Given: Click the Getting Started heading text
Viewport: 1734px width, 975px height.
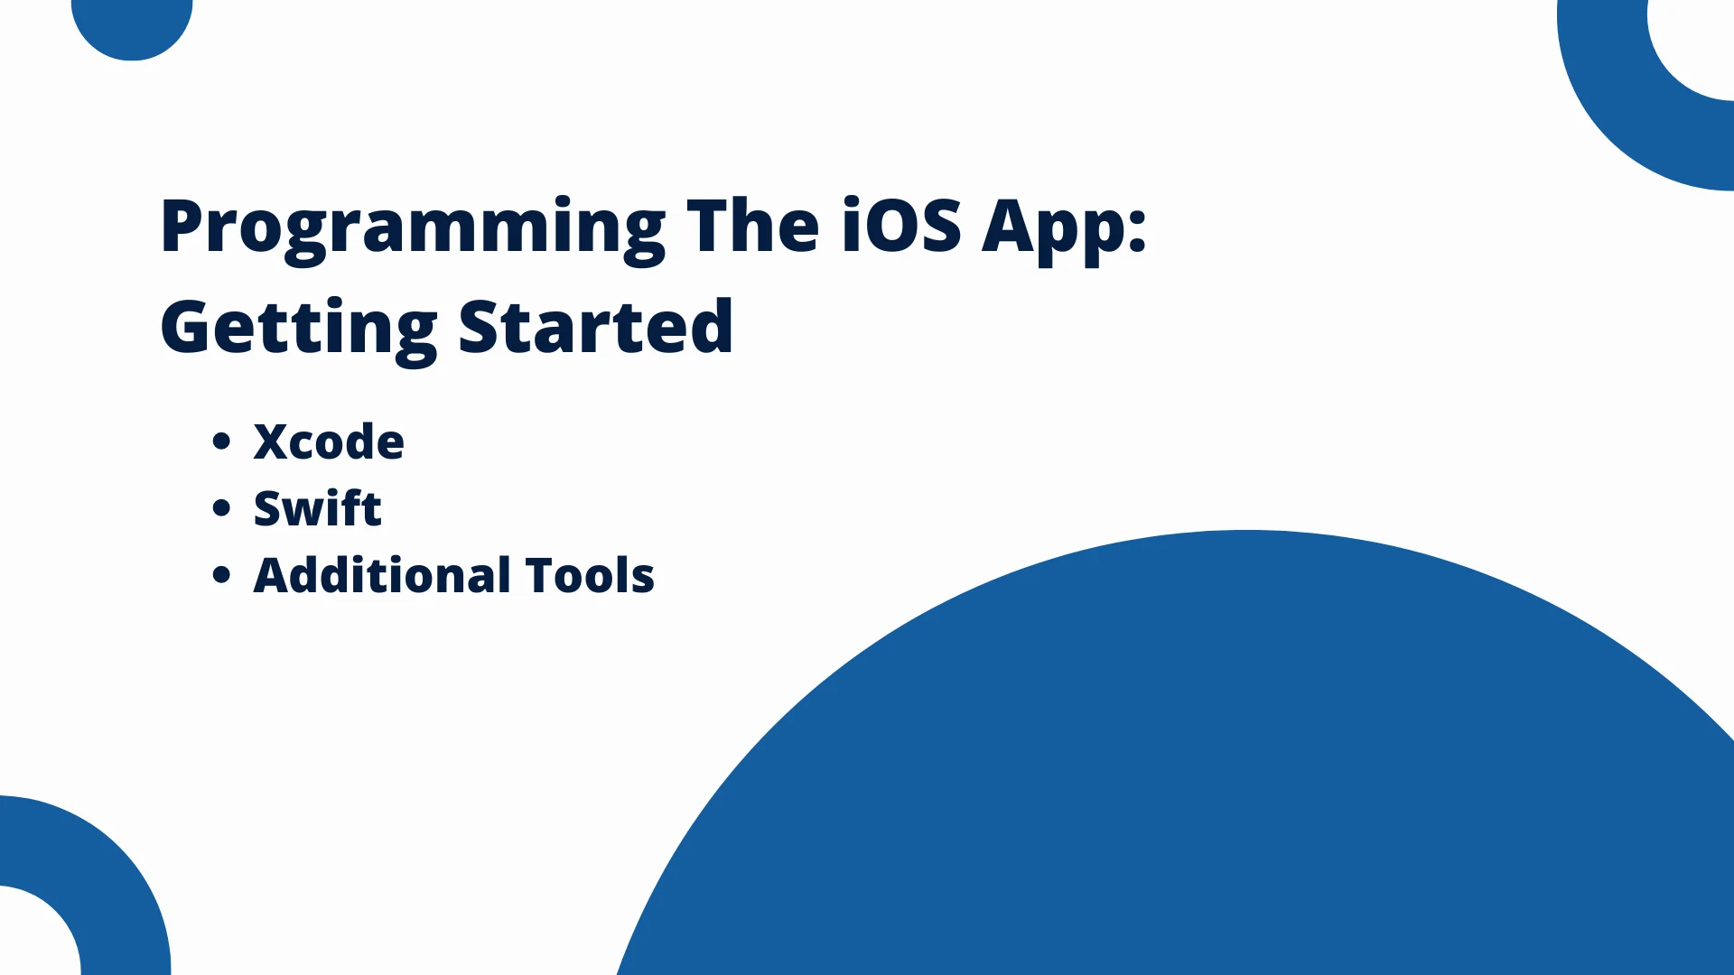Looking at the screenshot, I should click(449, 326).
